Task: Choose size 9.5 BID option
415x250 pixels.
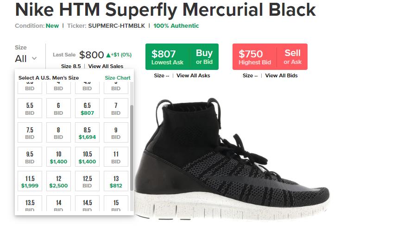Action: (30, 158)
